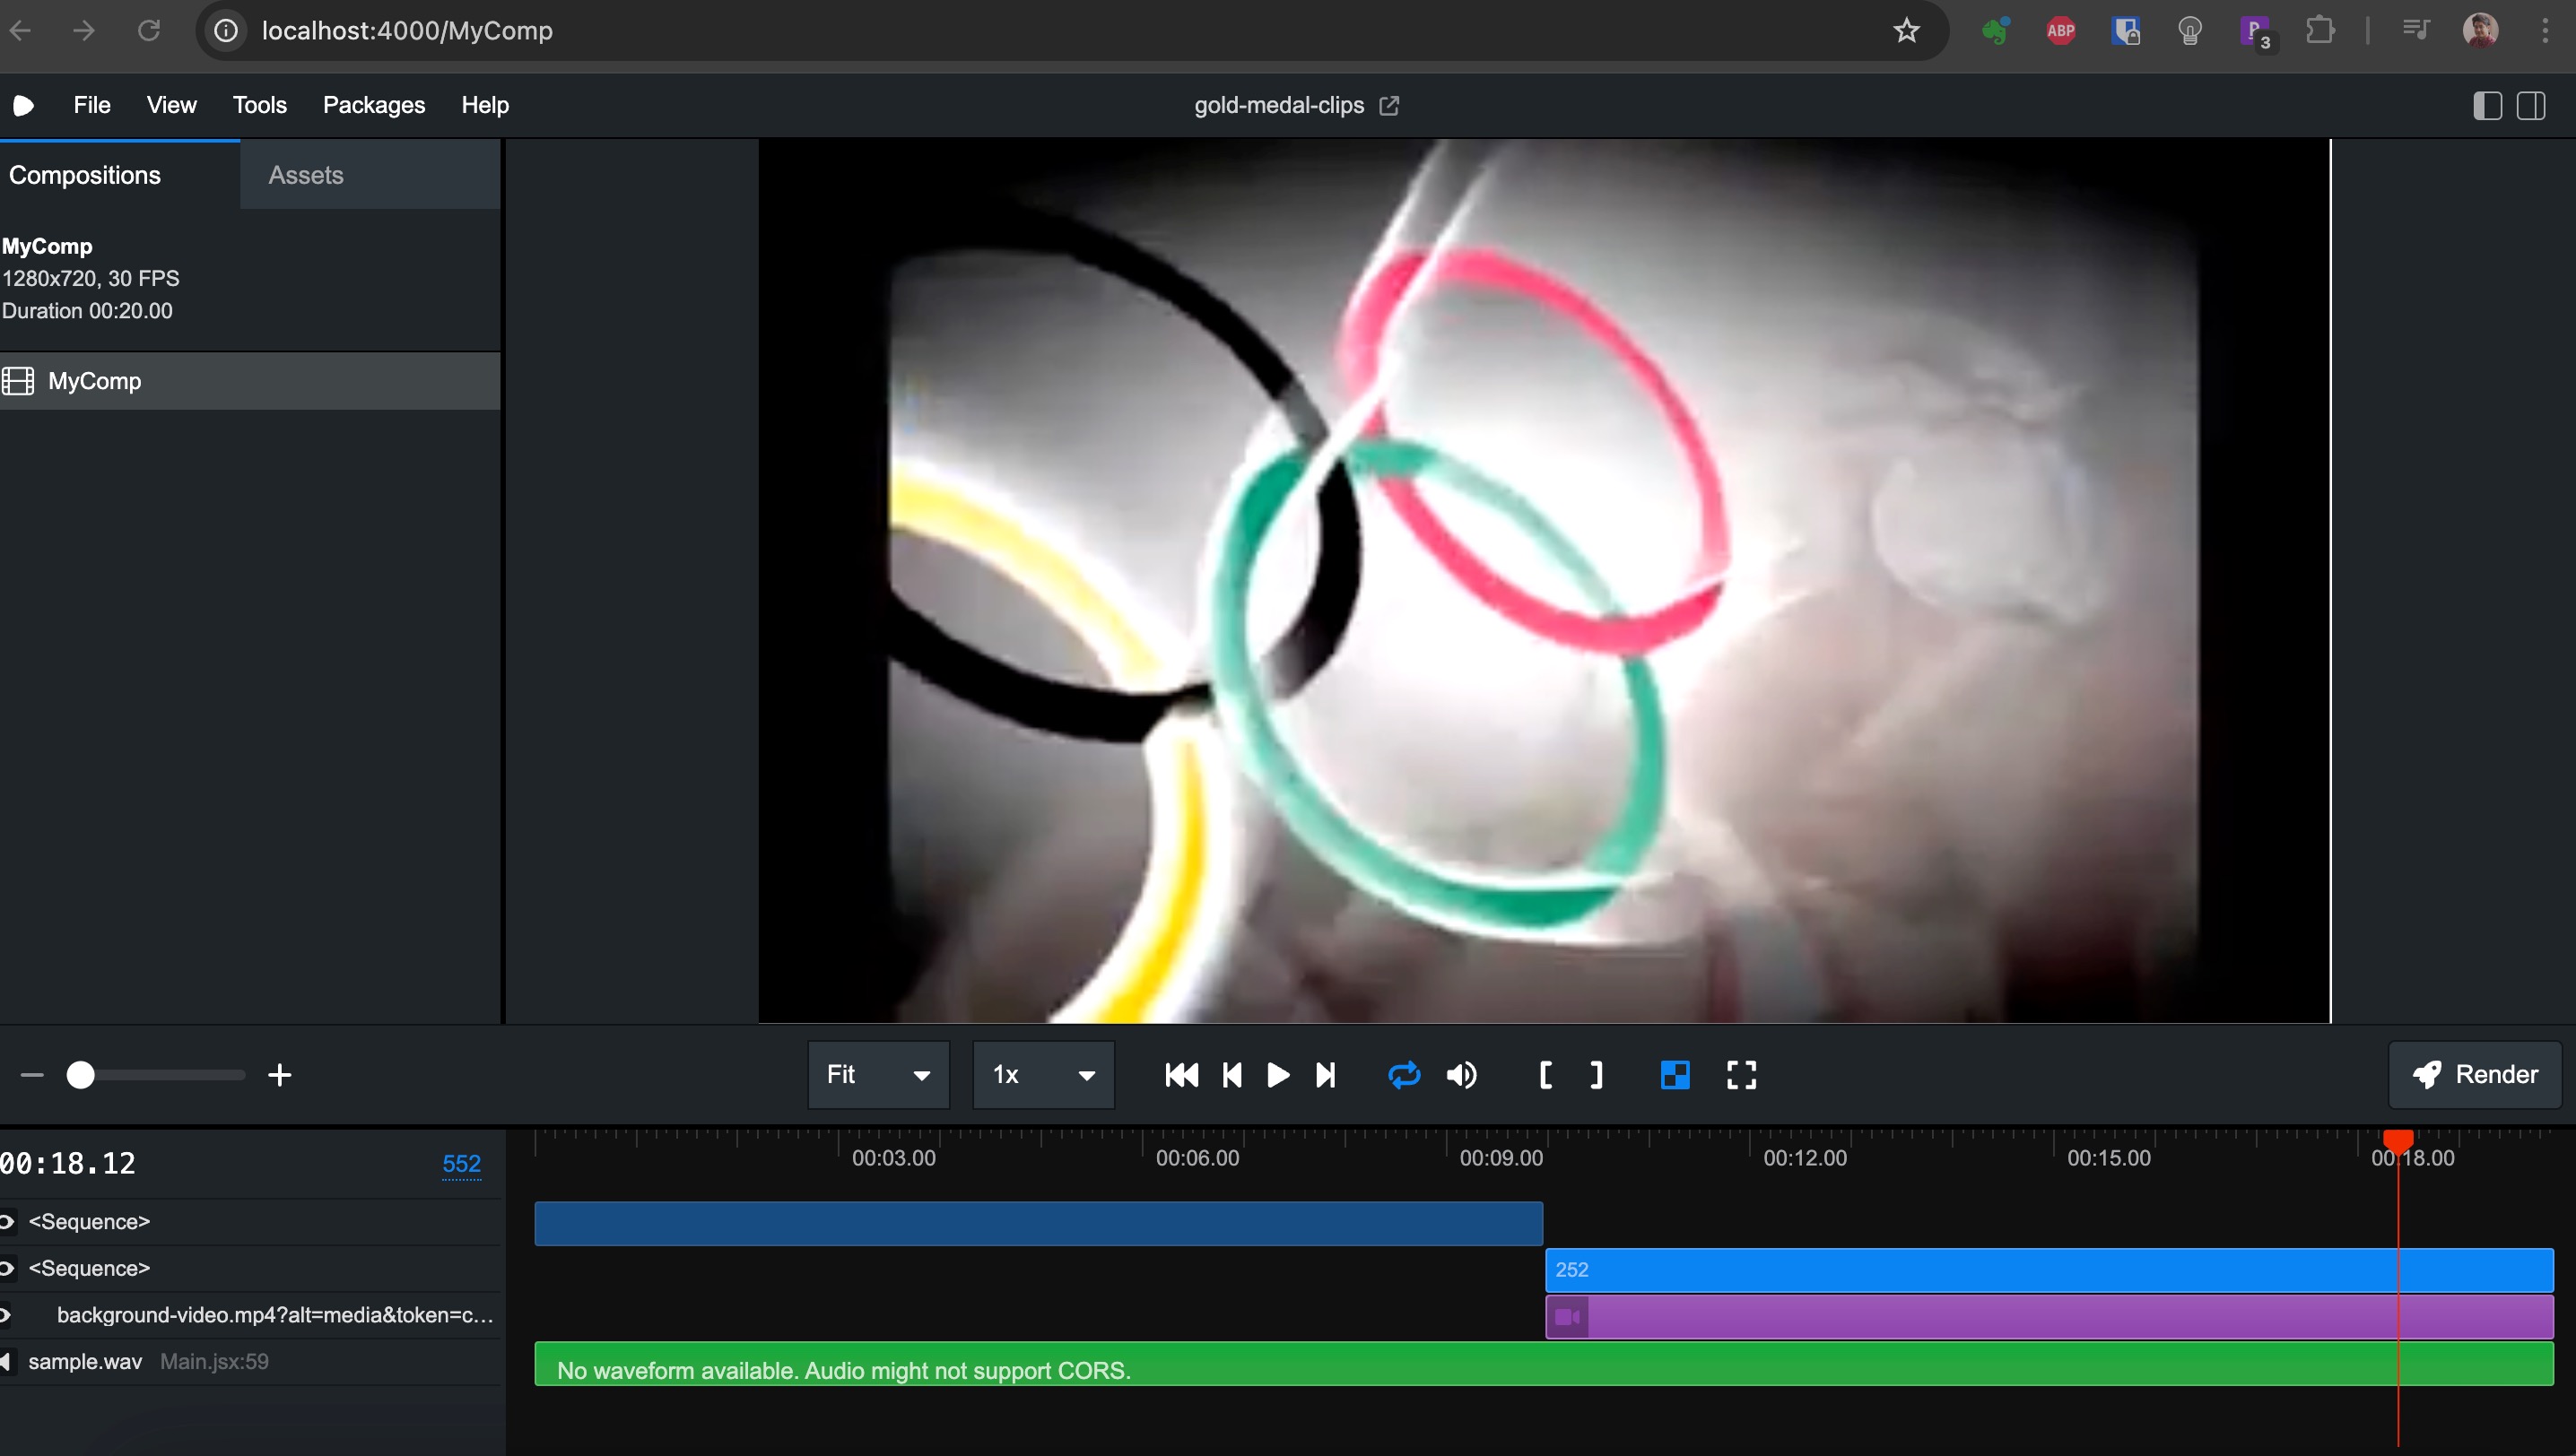The image size is (2576, 1456).
Task: Open gold-medal-clips external link icon
Action: click(x=1388, y=106)
